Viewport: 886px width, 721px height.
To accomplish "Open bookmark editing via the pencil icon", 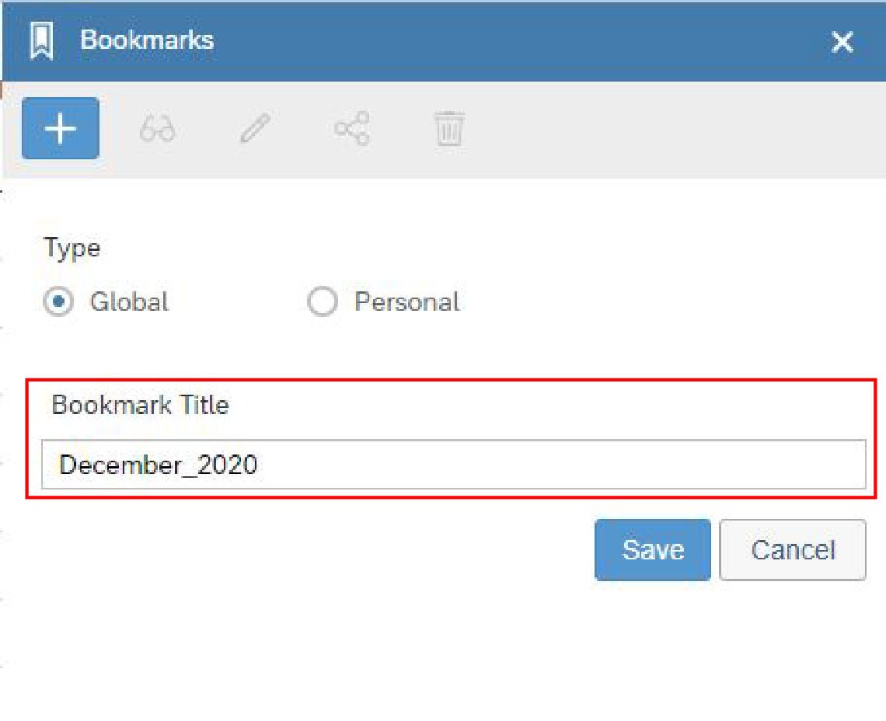I will pos(254,128).
